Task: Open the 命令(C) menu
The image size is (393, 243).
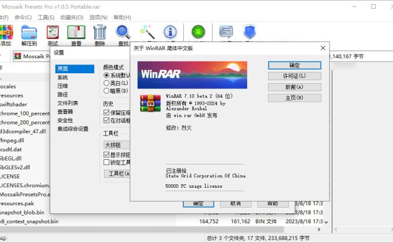Action: coord(23,17)
